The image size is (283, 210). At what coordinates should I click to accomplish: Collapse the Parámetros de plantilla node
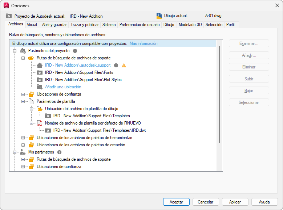(x=23, y=101)
